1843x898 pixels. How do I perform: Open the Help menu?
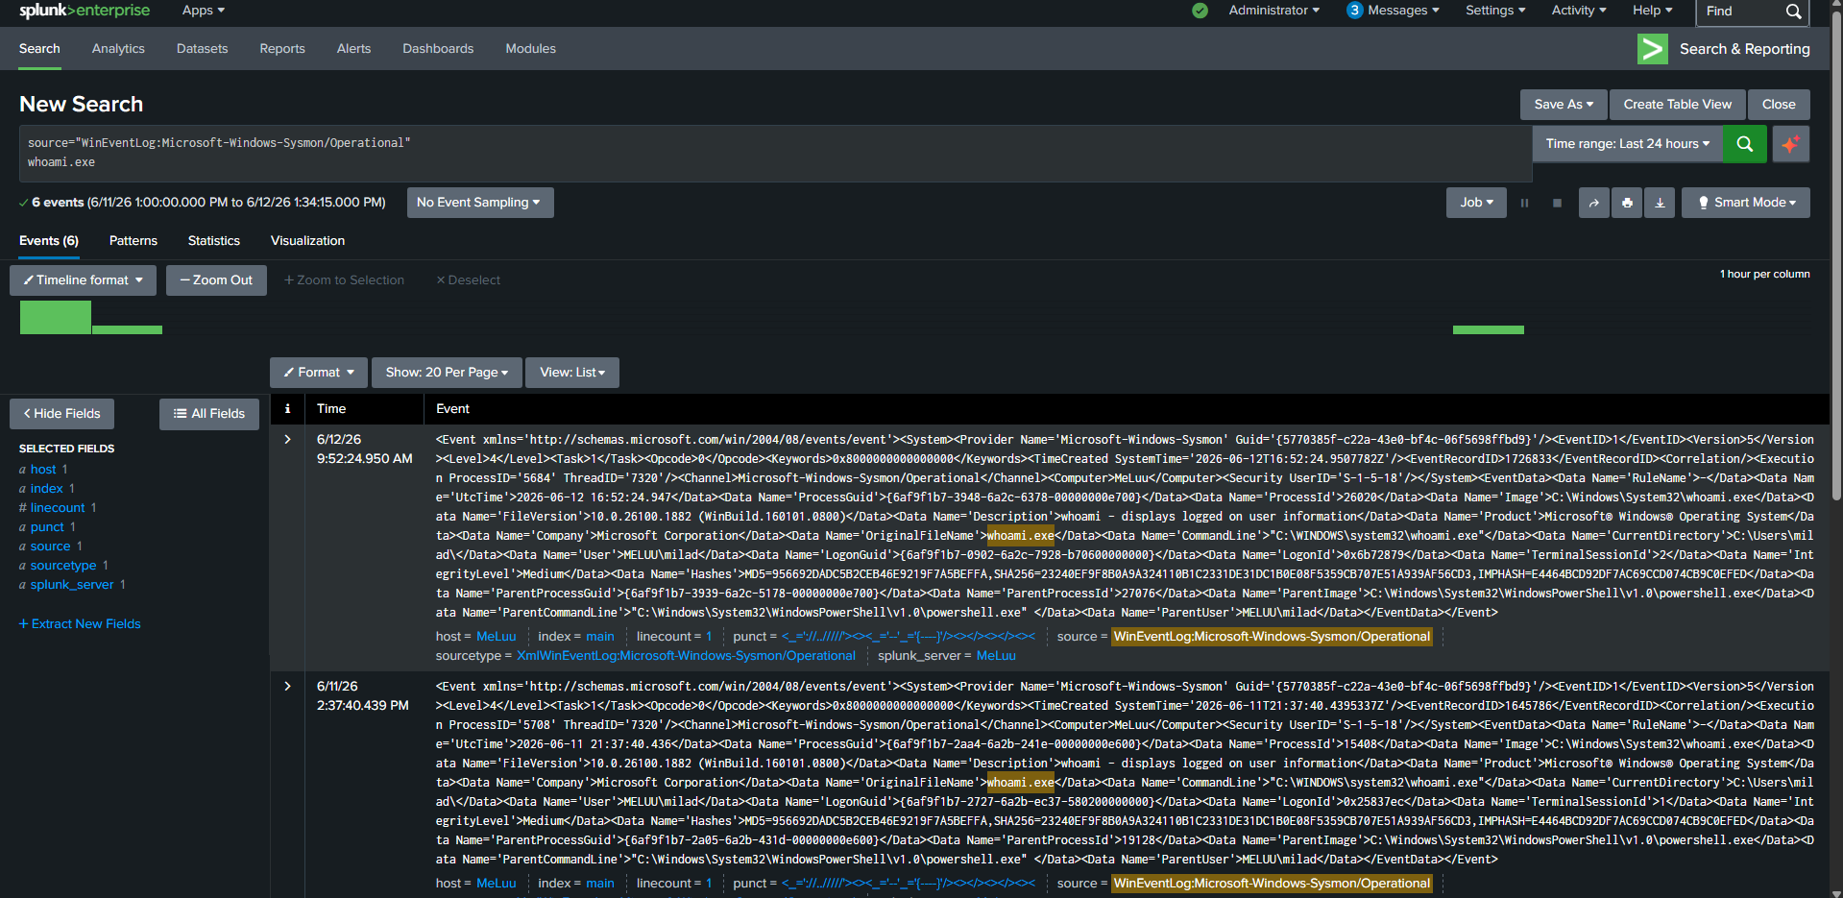(1652, 11)
